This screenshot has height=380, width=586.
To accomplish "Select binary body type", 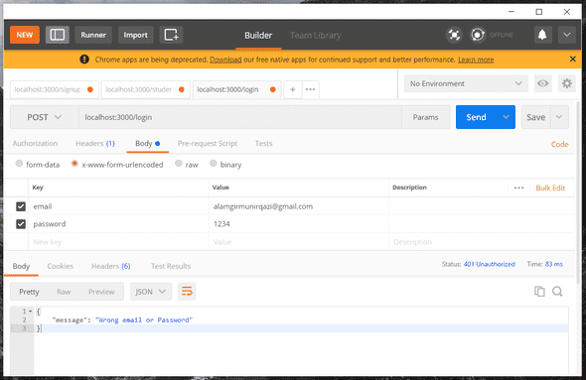I will 213,164.
